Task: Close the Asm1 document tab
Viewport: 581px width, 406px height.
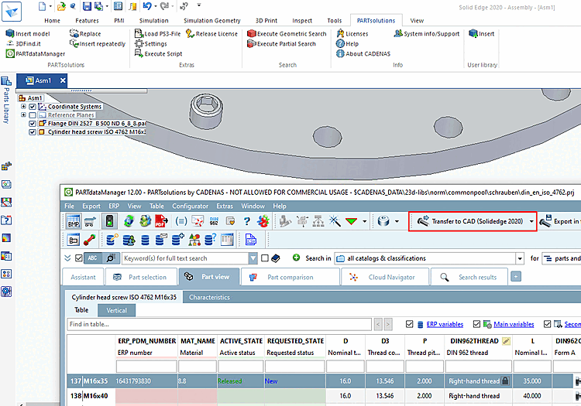Action: click(x=63, y=80)
